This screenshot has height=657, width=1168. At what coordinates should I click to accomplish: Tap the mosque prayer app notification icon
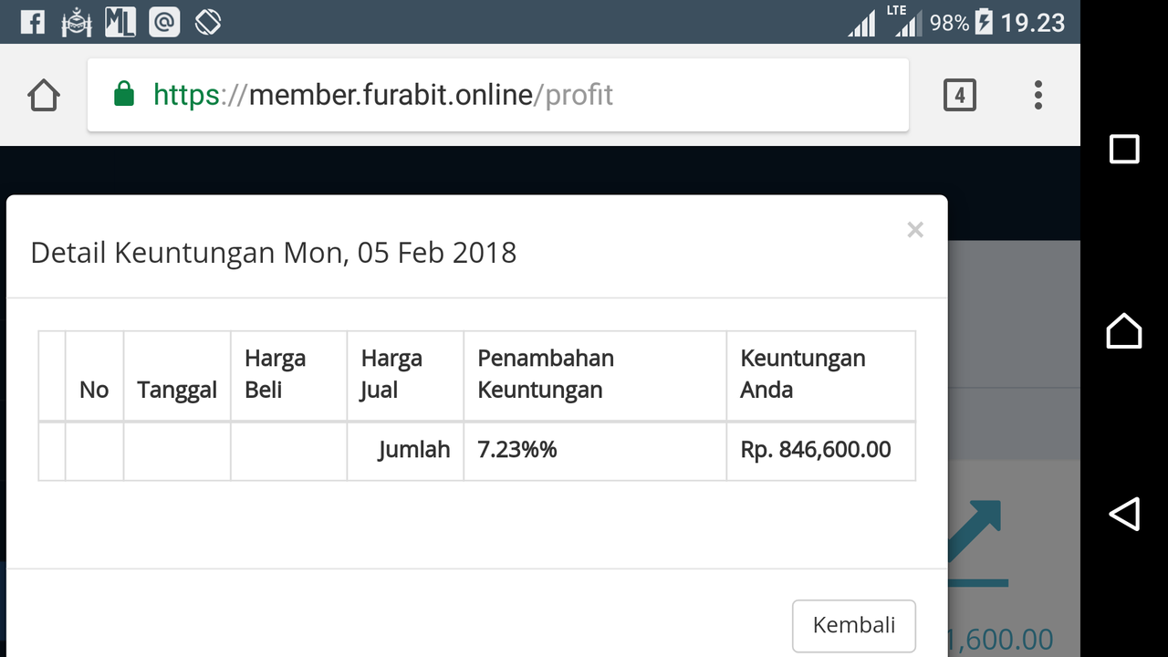(77, 21)
